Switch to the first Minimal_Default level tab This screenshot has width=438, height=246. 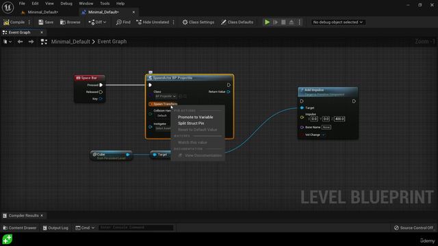42,12
